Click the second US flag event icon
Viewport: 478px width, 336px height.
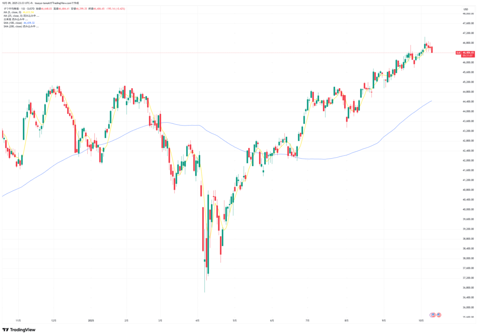[439, 315]
